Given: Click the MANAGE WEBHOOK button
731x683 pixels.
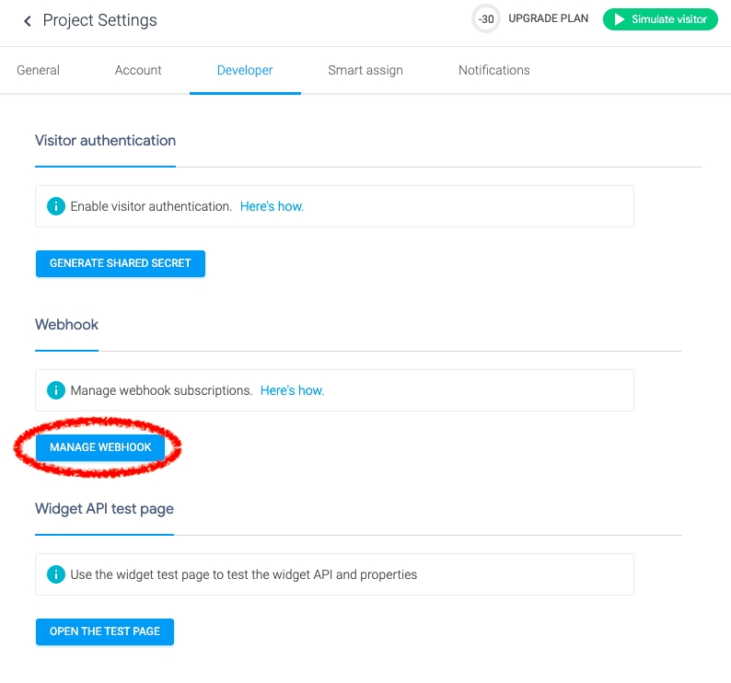Looking at the screenshot, I should pos(100,447).
